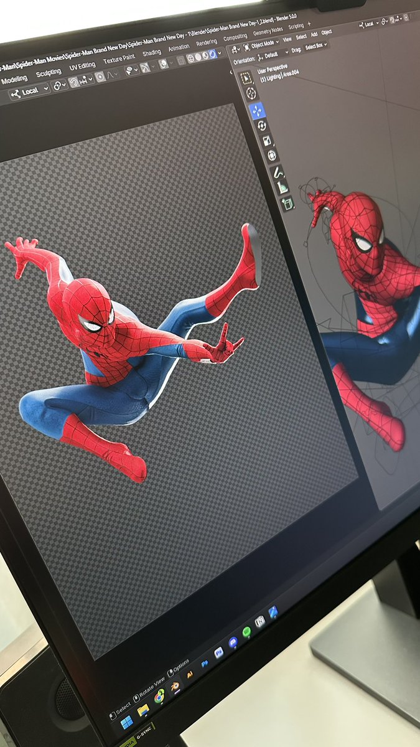Screen dimensions: 420x747
Task: Select the Rotate tool in the viewport toolbar
Action: pyautogui.click(x=262, y=126)
